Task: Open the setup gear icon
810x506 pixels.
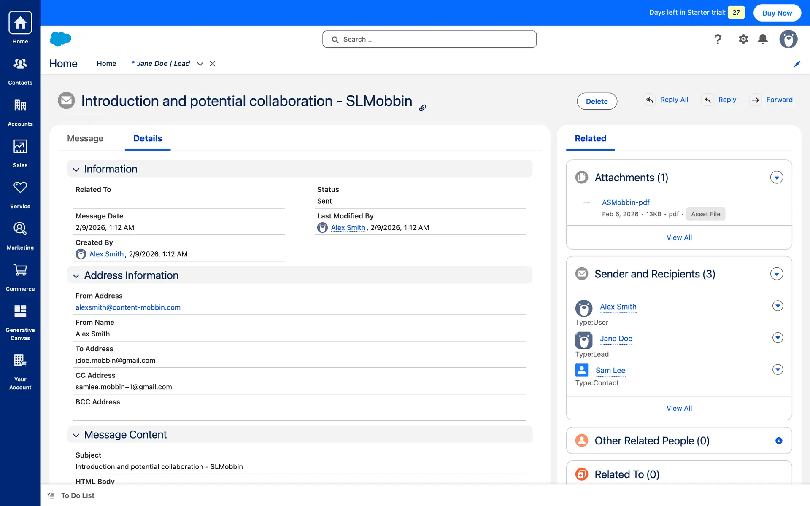Action: [x=743, y=39]
